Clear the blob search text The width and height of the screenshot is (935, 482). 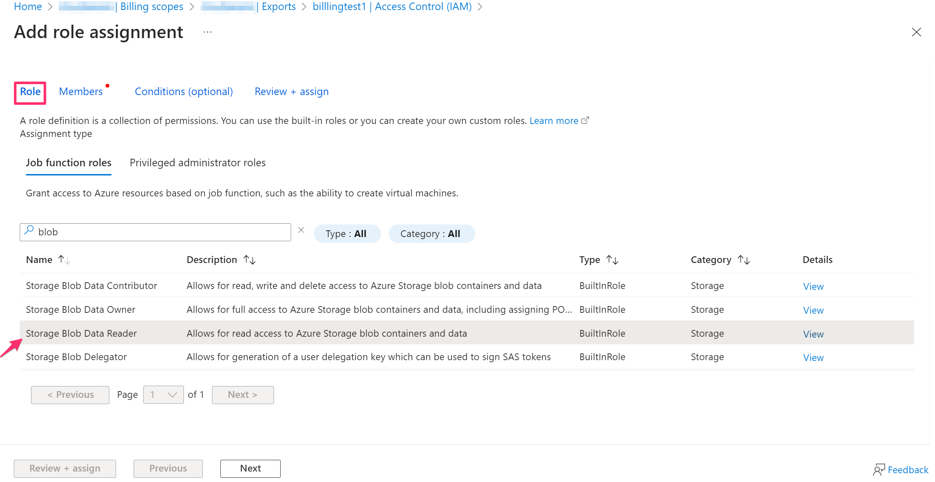pyautogui.click(x=301, y=230)
